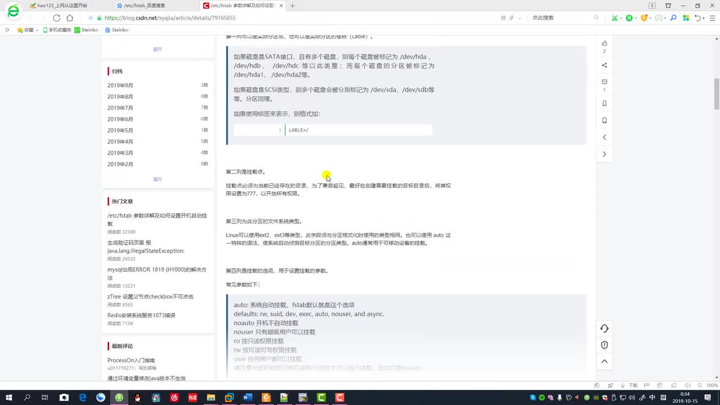Click the 100% zoom level in status bar

tap(712, 385)
